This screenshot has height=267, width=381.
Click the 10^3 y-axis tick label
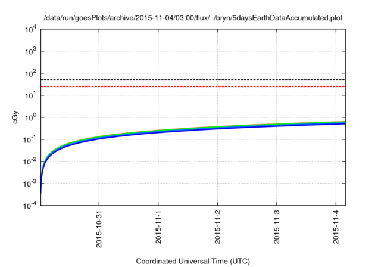pyautogui.click(x=30, y=51)
